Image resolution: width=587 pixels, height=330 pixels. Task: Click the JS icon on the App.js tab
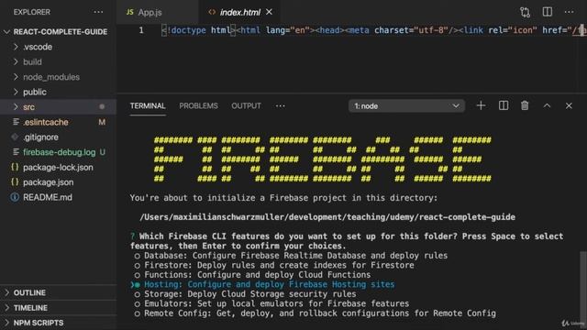click(130, 12)
